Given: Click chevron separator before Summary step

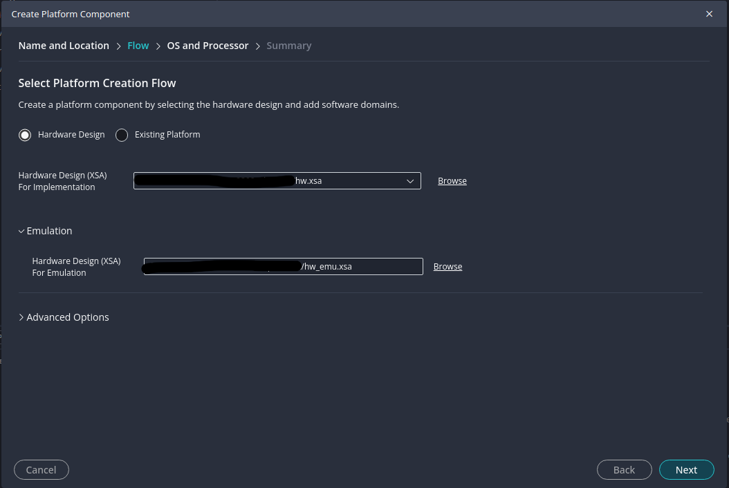Looking at the screenshot, I should point(257,46).
